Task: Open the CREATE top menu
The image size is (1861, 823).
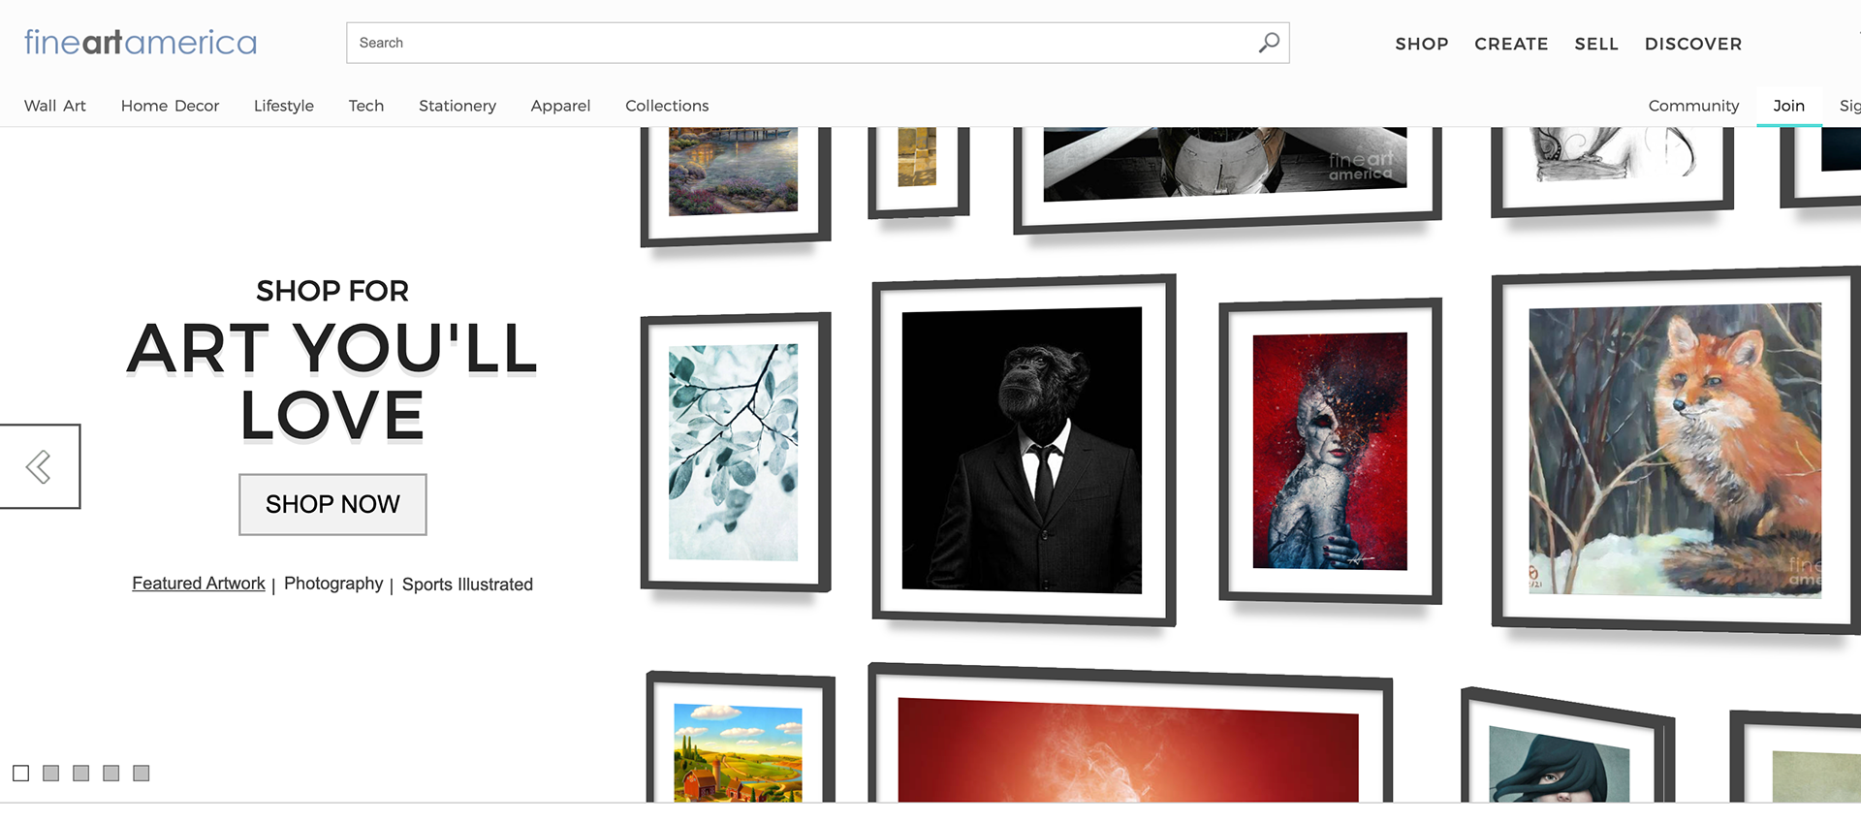Action: pyautogui.click(x=1511, y=44)
